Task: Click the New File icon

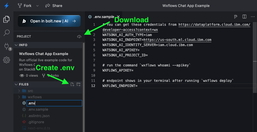Action: click(x=72, y=84)
